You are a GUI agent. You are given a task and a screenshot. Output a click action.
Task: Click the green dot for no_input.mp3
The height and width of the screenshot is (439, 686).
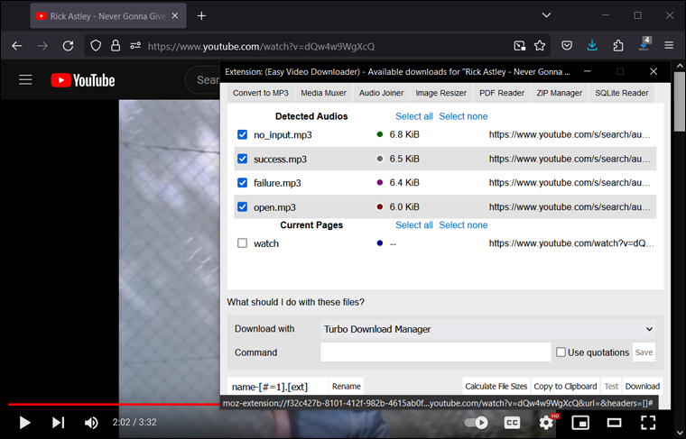click(x=380, y=134)
